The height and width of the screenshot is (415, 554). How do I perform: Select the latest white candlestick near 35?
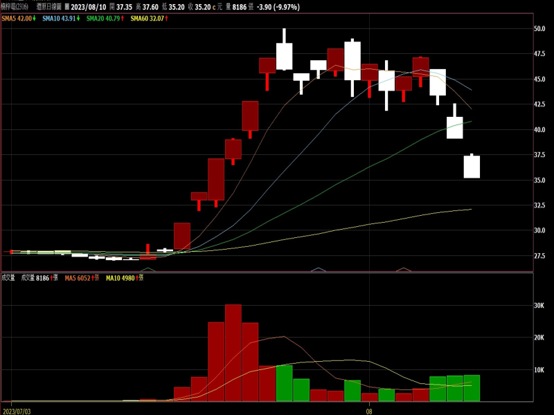(472, 167)
